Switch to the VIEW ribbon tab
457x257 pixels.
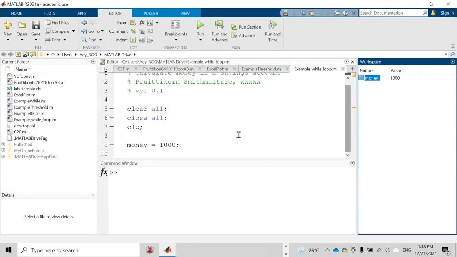tap(185, 13)
